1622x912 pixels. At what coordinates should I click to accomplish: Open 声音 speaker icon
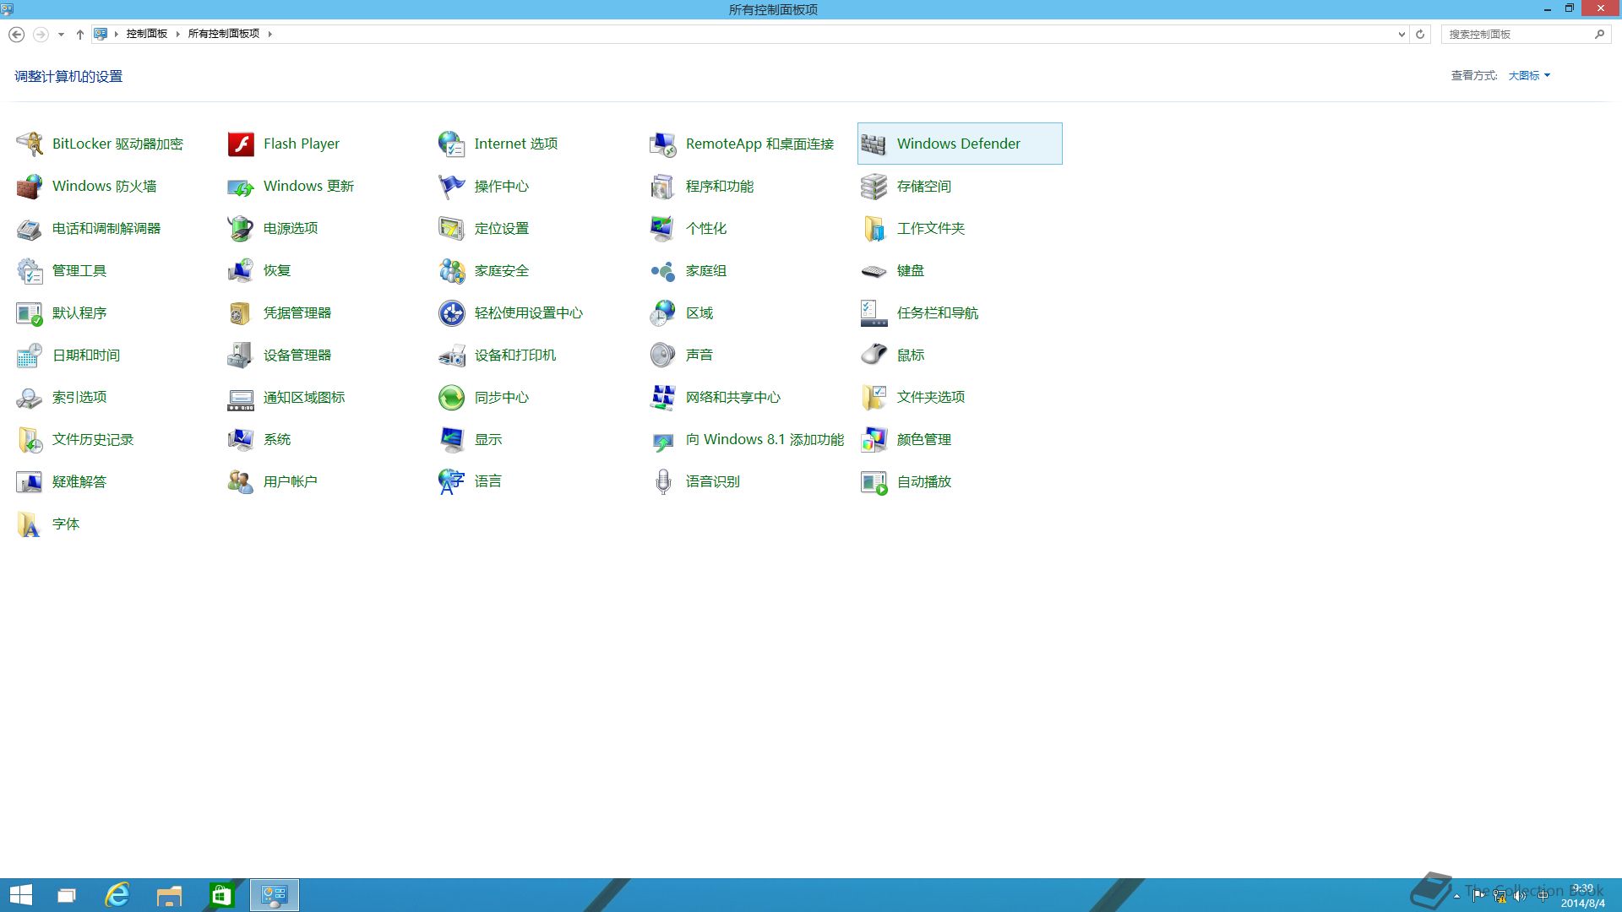[663, 355]
